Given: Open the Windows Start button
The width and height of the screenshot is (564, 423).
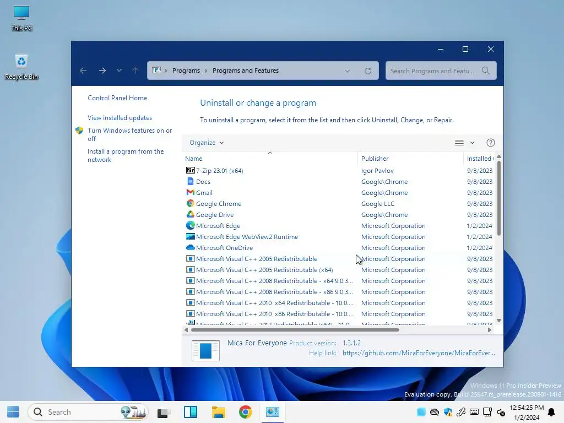Looking at the screenshot, I should (13, 412).
